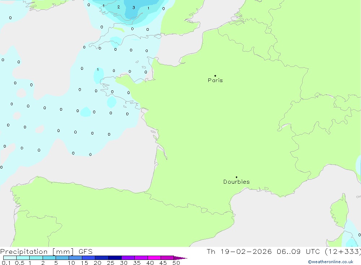Screen dimensions: 361x265
Task: Click the Paris location dot marker
Action: [x=215, y=76]
